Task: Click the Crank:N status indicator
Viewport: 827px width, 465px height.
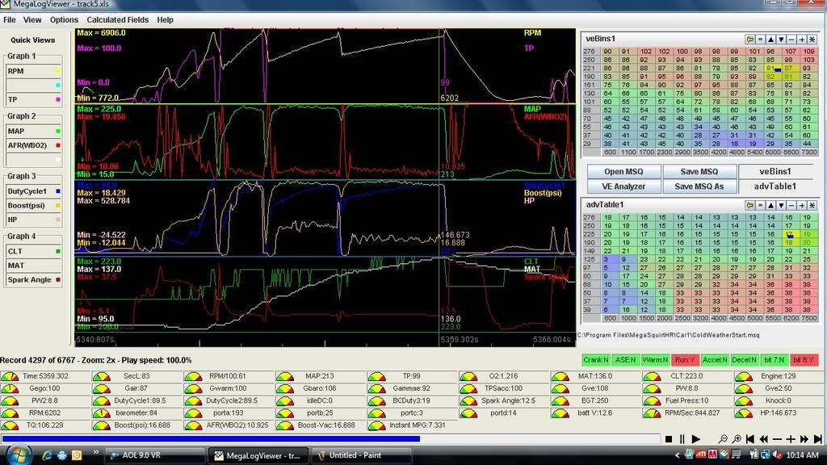Action: (x=595, y=360)
